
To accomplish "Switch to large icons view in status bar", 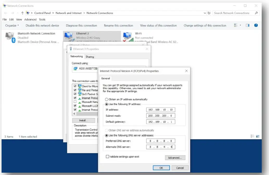I will [x=258, y=136].
